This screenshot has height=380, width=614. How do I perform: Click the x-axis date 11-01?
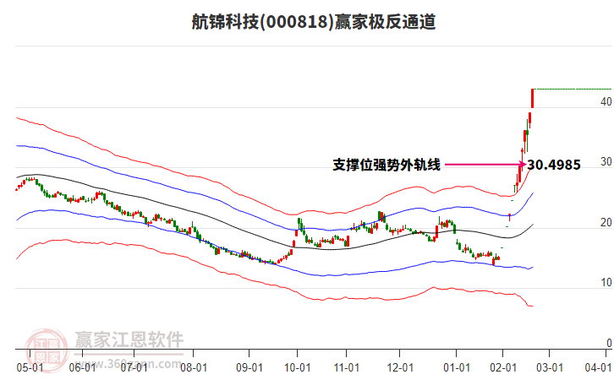click(347, 368)
